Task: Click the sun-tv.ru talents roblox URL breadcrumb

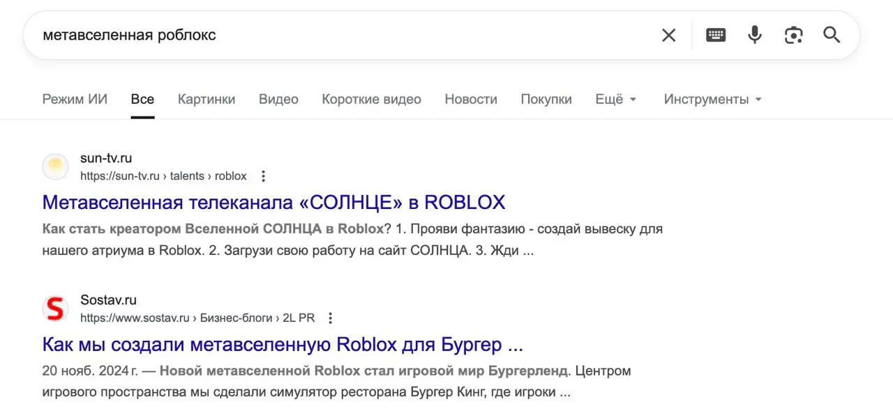Action: tap(163, 176)
